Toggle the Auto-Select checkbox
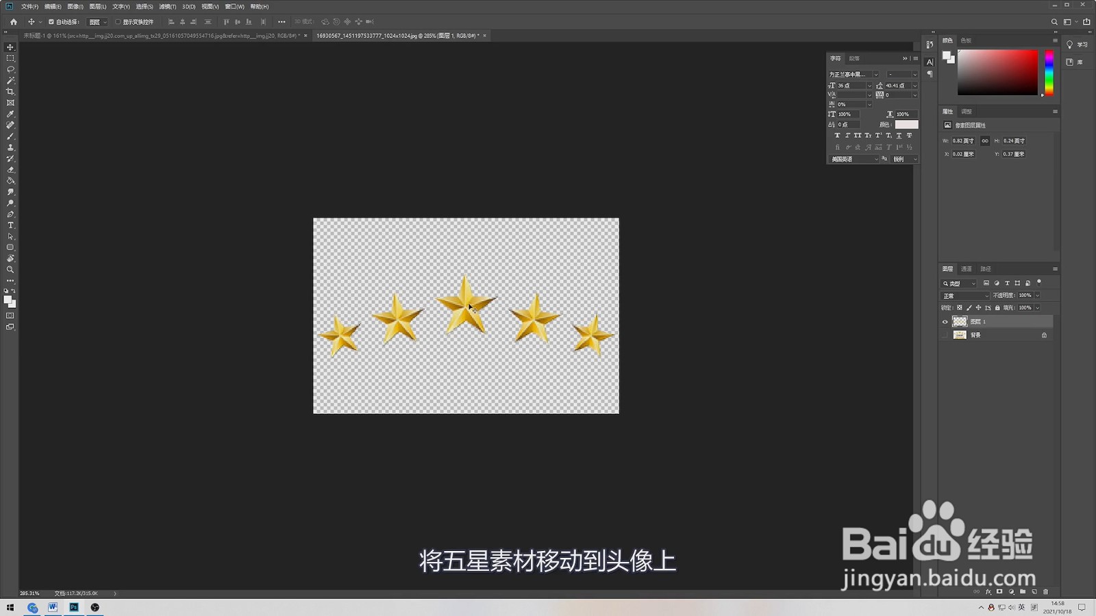Image resolution: width=1096 pixels, height=616 pixels. 51,22
